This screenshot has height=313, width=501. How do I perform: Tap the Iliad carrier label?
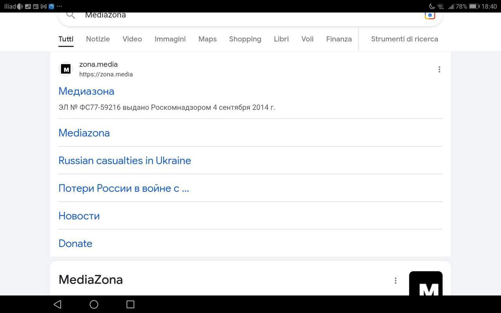tap(10, 6)
